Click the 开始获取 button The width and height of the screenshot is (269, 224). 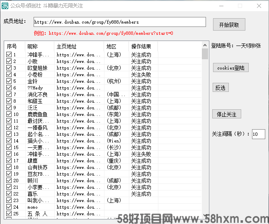coord(229,25)
